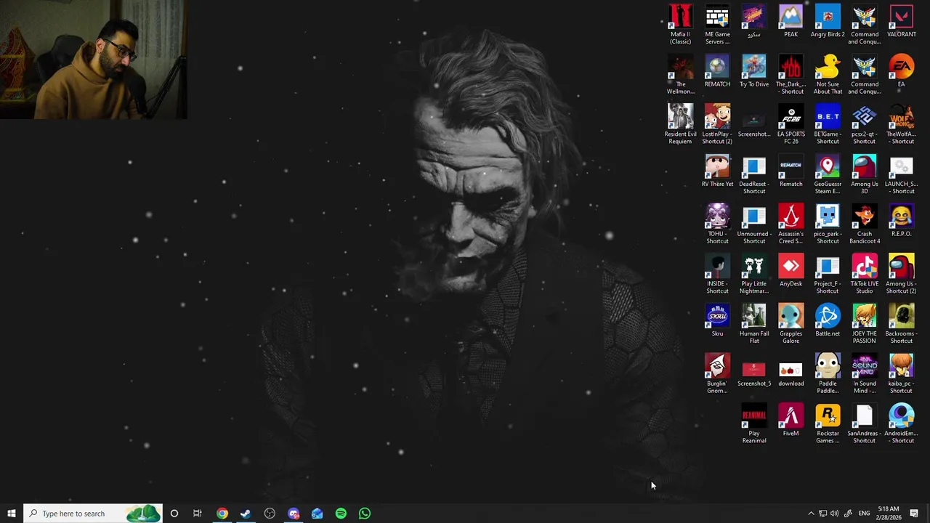Open the Human Fall Flat shortcut
The height and width of the screenshot is (523, 930).
[753, 323]
